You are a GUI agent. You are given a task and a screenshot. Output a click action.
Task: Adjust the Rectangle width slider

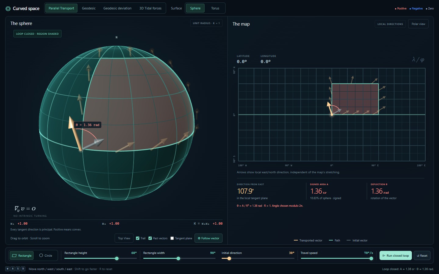coord(179,258)
